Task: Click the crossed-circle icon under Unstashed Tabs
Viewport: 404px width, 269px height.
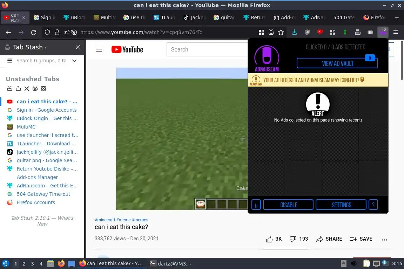Action: point(35,89)
